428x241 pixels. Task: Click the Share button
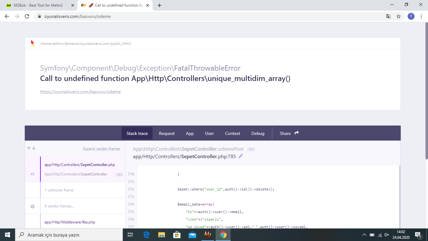290,133
